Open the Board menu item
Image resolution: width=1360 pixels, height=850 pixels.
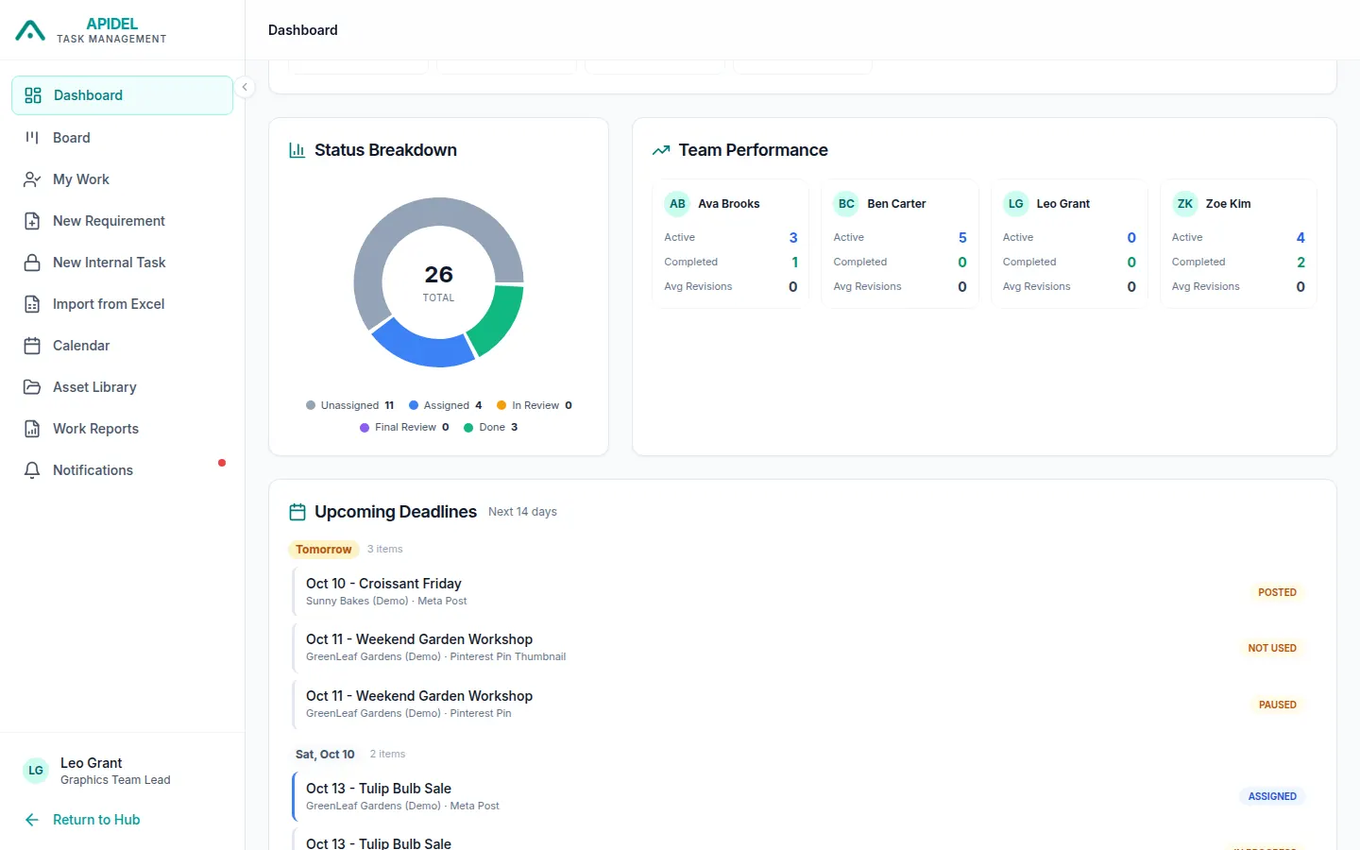point(123,138)
